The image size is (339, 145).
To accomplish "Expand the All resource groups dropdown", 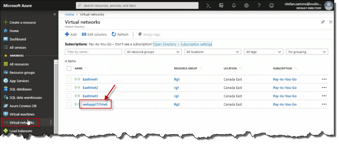I will click(x=153, y=52).
